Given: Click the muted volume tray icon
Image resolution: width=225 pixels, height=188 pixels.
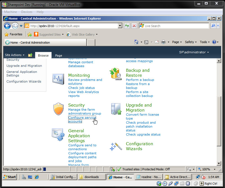Looking at the screenshot, I should coord(203,177).
